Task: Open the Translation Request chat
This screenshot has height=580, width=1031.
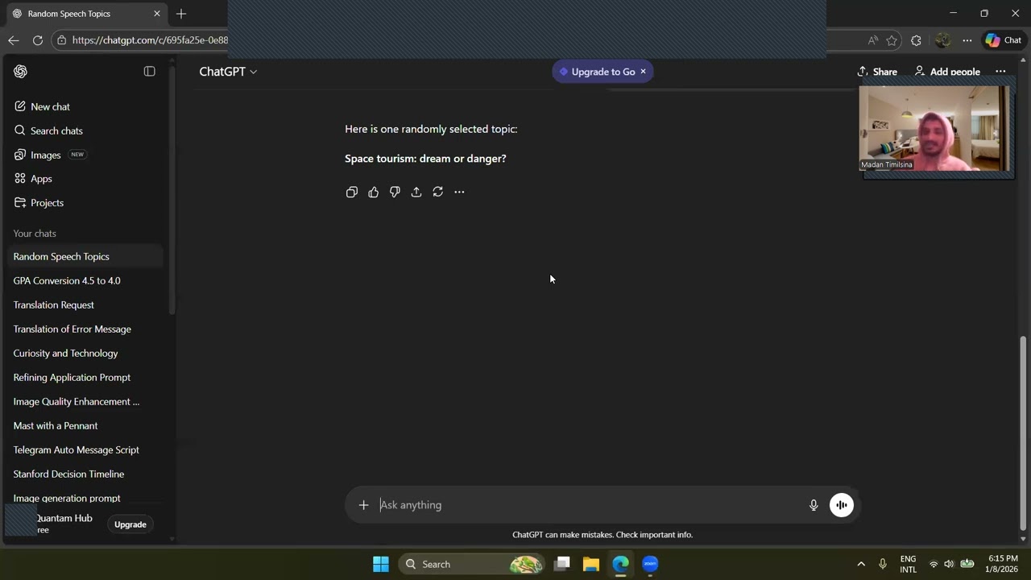Action: (54, 304)
